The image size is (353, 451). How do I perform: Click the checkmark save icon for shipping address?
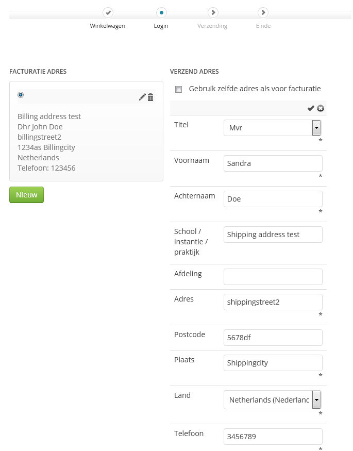311,108
